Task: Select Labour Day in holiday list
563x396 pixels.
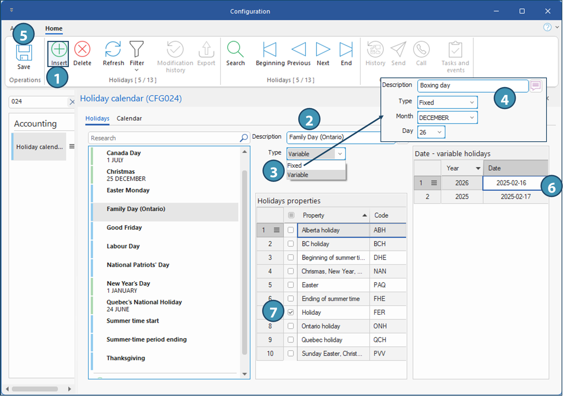Action: [x=123, y=246]
